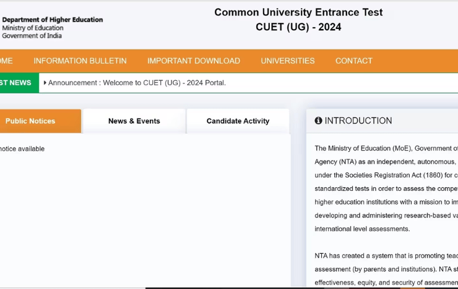Image resolution: width=458 pixels, height=289 pixels.
Task: Click the 'international level assessments.' line
Action: click(362, 229)
